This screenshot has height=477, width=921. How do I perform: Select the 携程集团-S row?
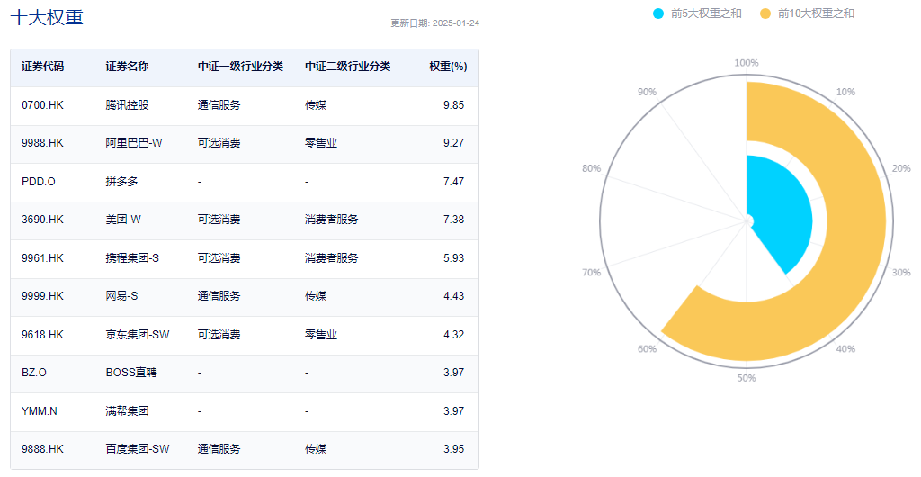coord(245,258)
